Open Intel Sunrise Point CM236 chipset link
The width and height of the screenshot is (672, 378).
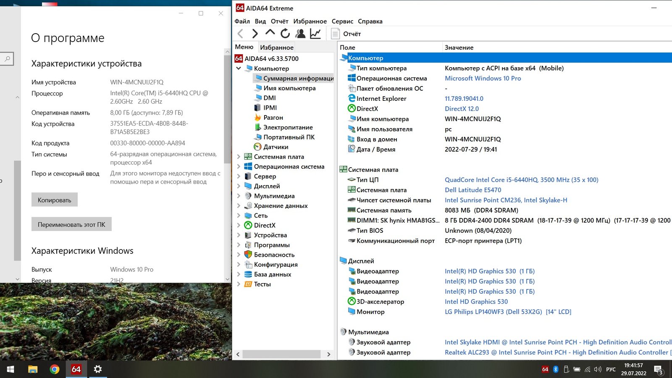pyautogui.click(x=506, y=200)
